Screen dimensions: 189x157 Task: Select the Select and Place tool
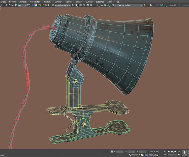coord(15,5)
